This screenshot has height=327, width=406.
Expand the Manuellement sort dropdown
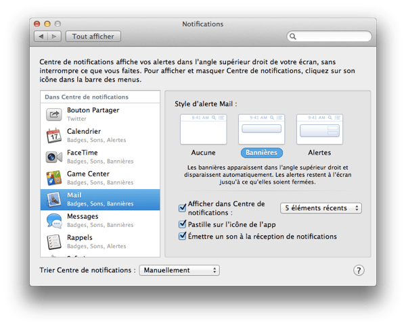point(179,270)
